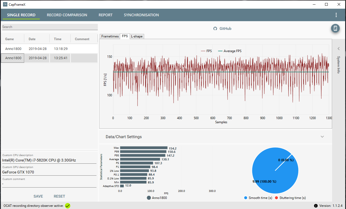
Task: Click the Adaptive STD 12.0 bar
Action: [x=122, y=186]
